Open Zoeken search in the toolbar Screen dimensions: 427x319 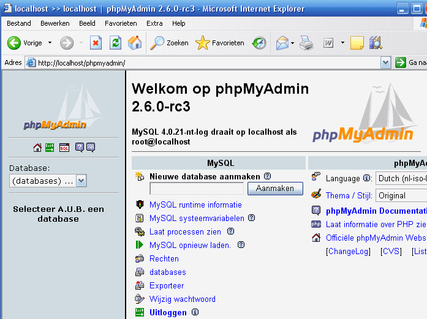point(169,43)
